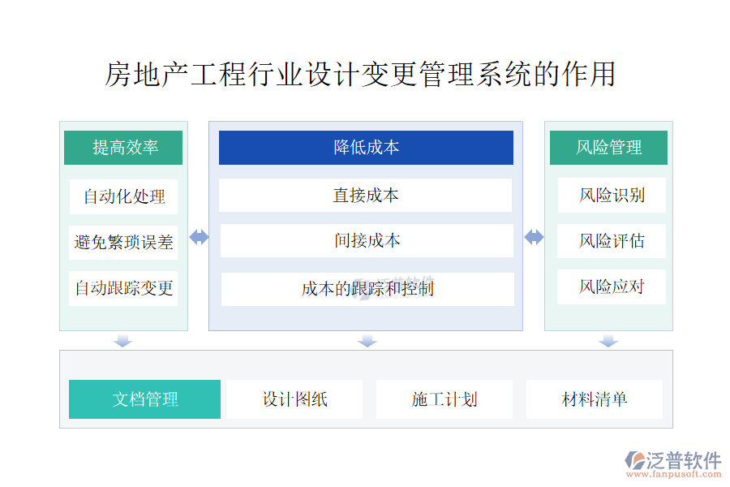Screen dimensions: 730x487
Task: Select the 提高效率 header
Action: tap(123, 147)
